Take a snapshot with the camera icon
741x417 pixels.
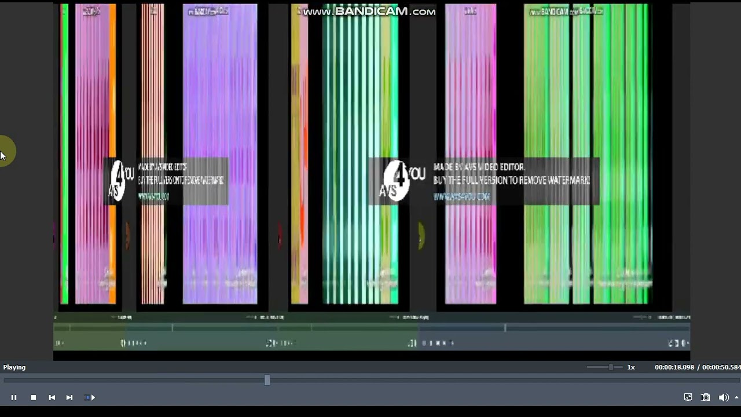tap(706, 397)
